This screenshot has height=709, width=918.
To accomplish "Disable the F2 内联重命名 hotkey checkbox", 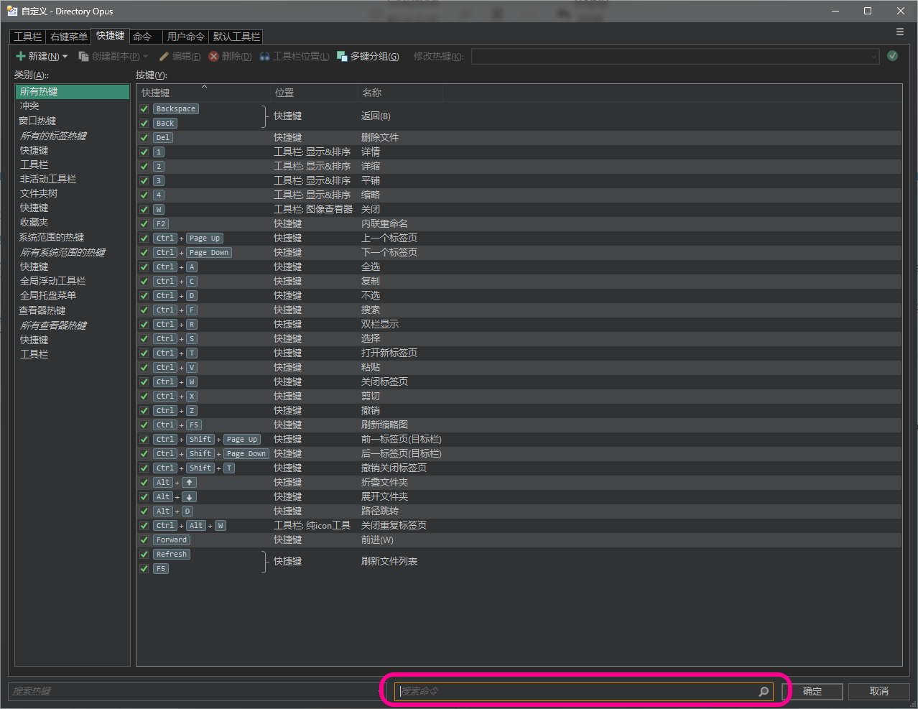I will click(144, 224).
